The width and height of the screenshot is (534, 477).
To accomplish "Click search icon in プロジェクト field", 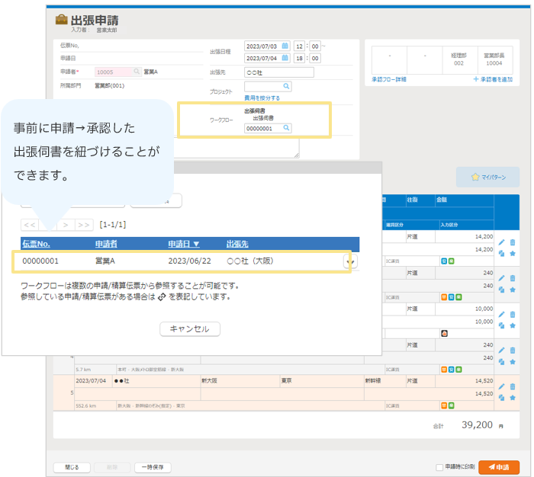I will click(x=287, y=87).
